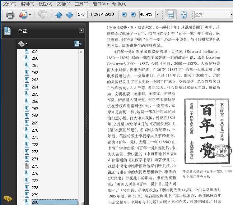233x205 pixels.
Task: Open the bookmarks panel icon in sidebar
Action: (x=8, y=31)
